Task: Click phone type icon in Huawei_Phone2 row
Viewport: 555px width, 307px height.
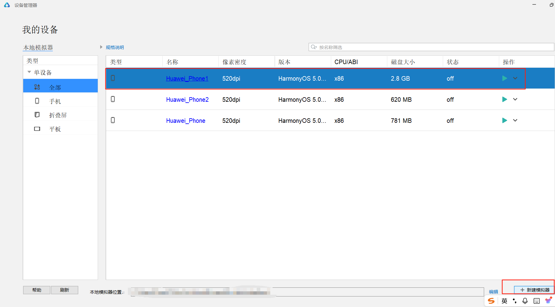Action: click(x=113, y=99)
